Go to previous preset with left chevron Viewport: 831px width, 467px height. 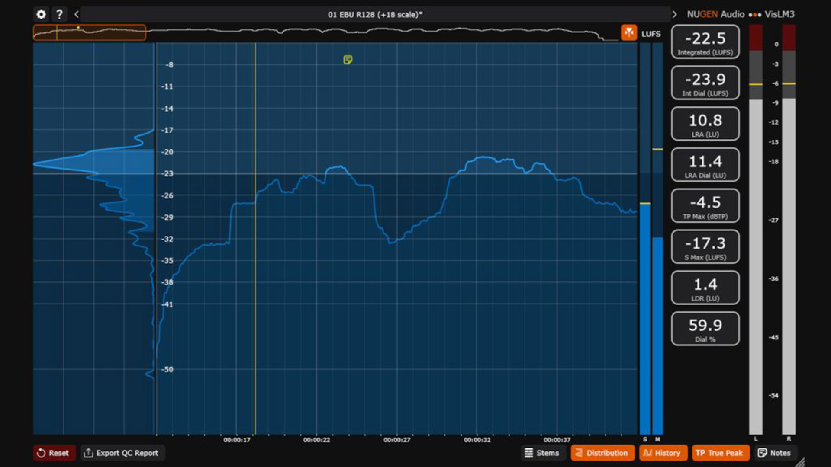tap(76, 14)
